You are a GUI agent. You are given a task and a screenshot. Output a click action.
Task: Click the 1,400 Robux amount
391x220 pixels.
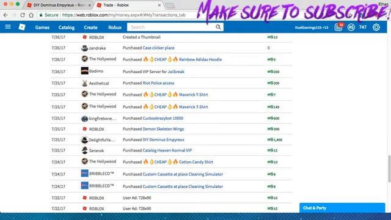coord(275,140)
